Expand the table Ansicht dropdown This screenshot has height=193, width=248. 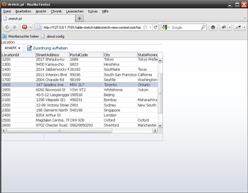coord(13,48)
